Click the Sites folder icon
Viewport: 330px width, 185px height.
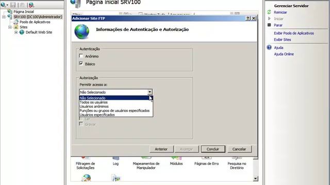click(x=16, y=27)
